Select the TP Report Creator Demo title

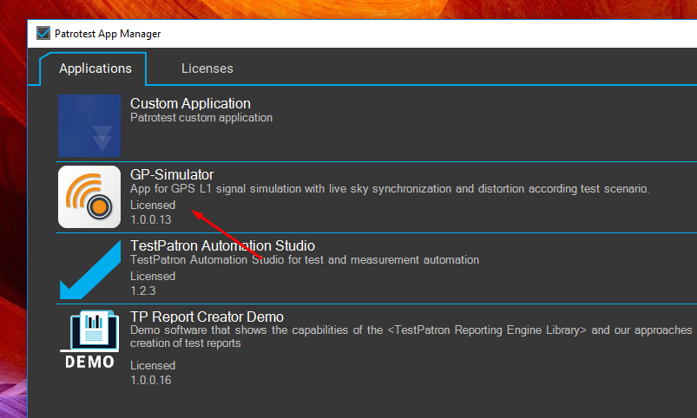(207, 317)
